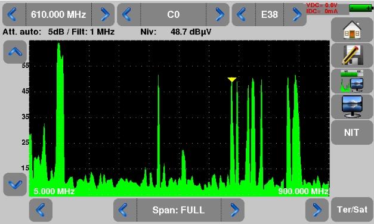Open the NIT button
Viewport: 374px width, 224px height.
(352, 132)
